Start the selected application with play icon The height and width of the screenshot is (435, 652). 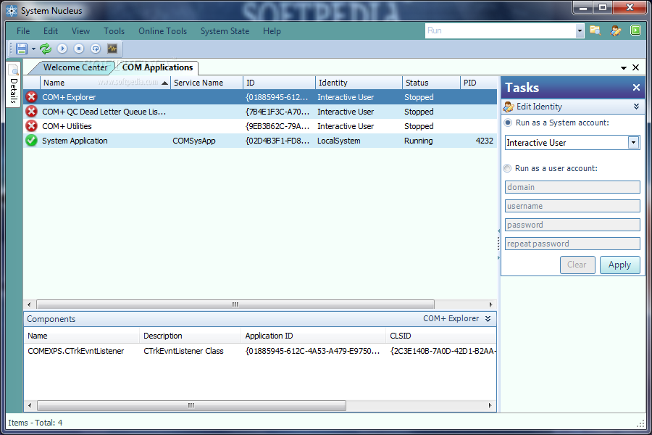[x=62, y=49]
